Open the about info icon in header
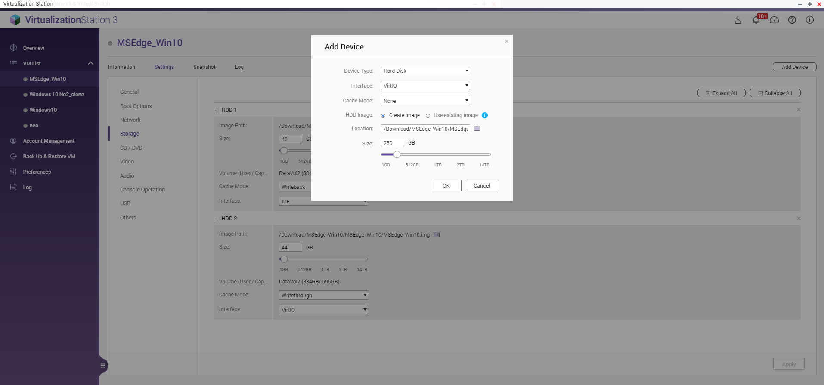 coord(810,20)
